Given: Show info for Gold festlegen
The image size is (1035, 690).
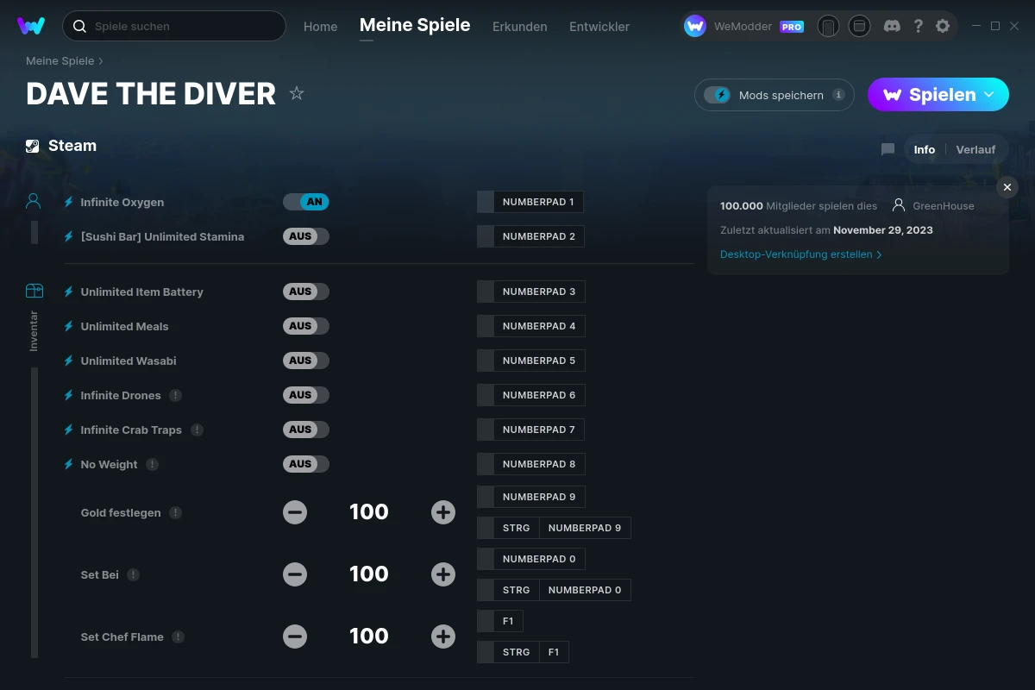Looking at the screenshot, I should 176,512.
